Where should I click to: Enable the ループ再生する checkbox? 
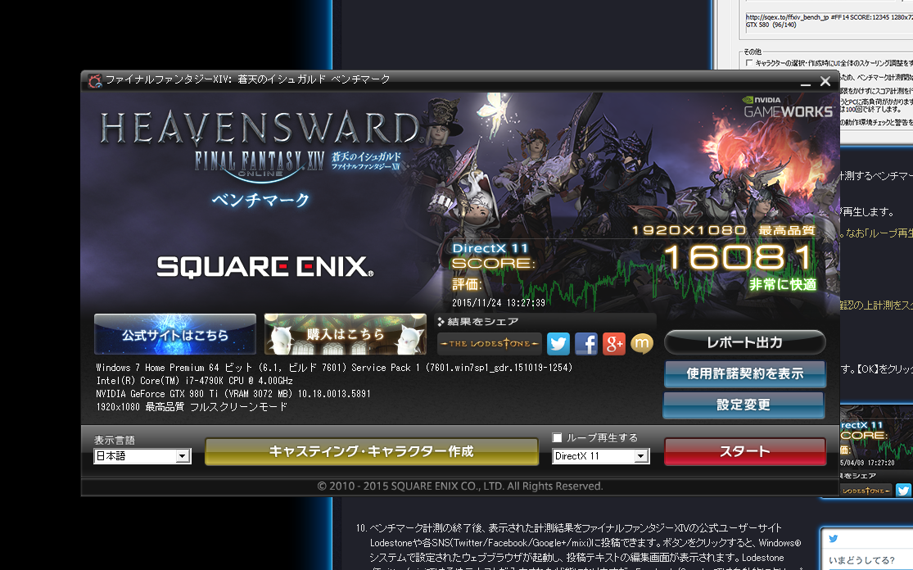tap(558, 437)
